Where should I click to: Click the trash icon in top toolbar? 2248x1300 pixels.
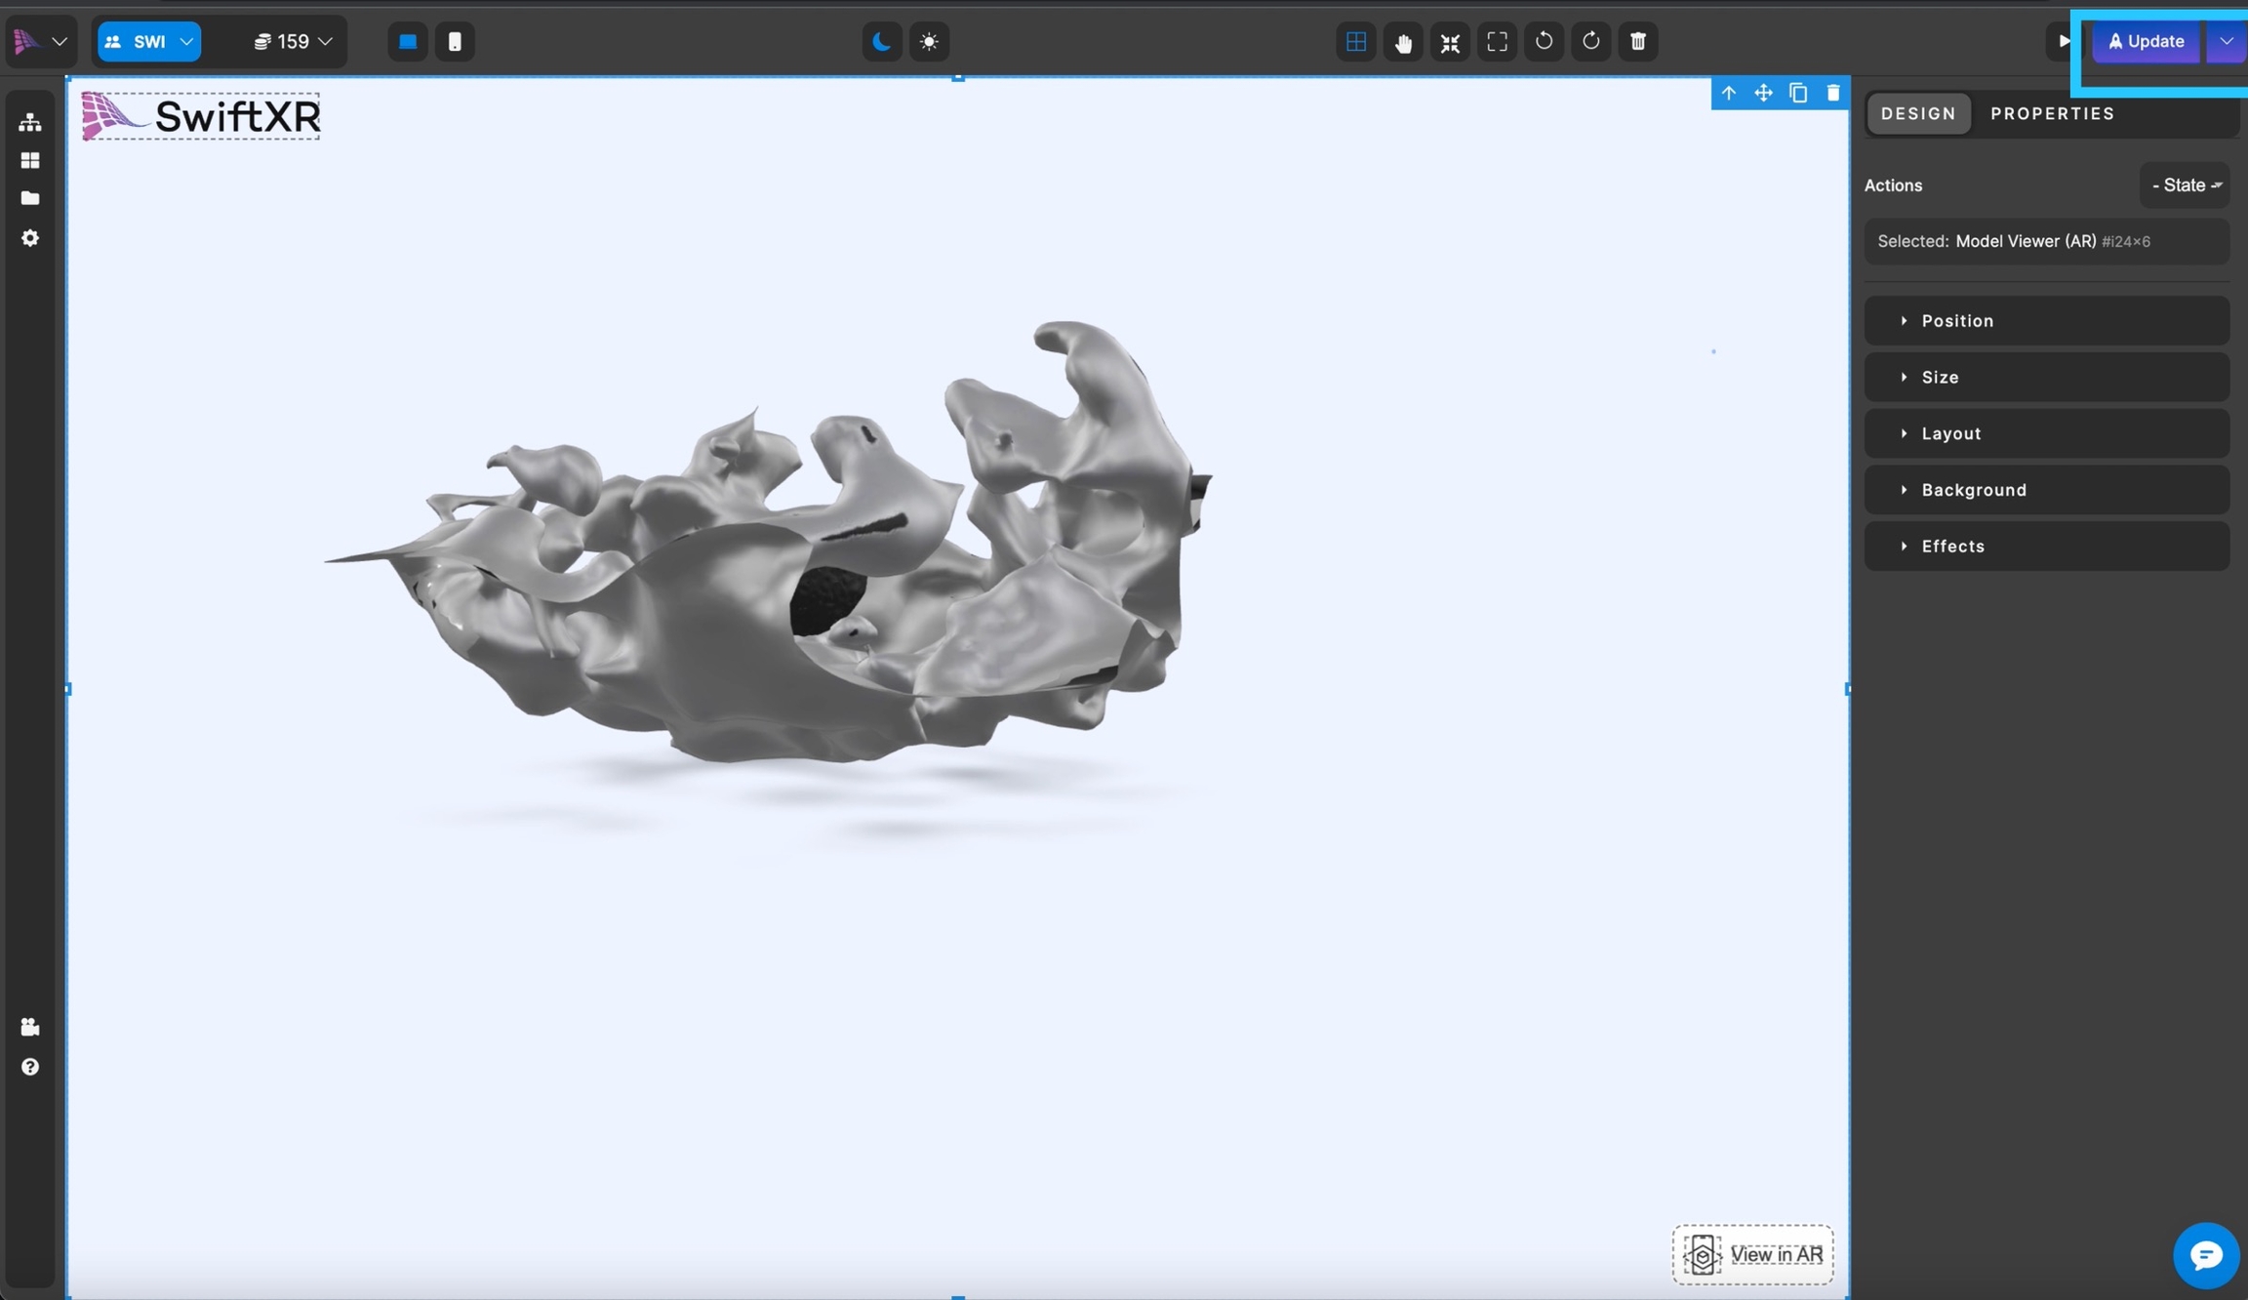(x=1638, y=42)
